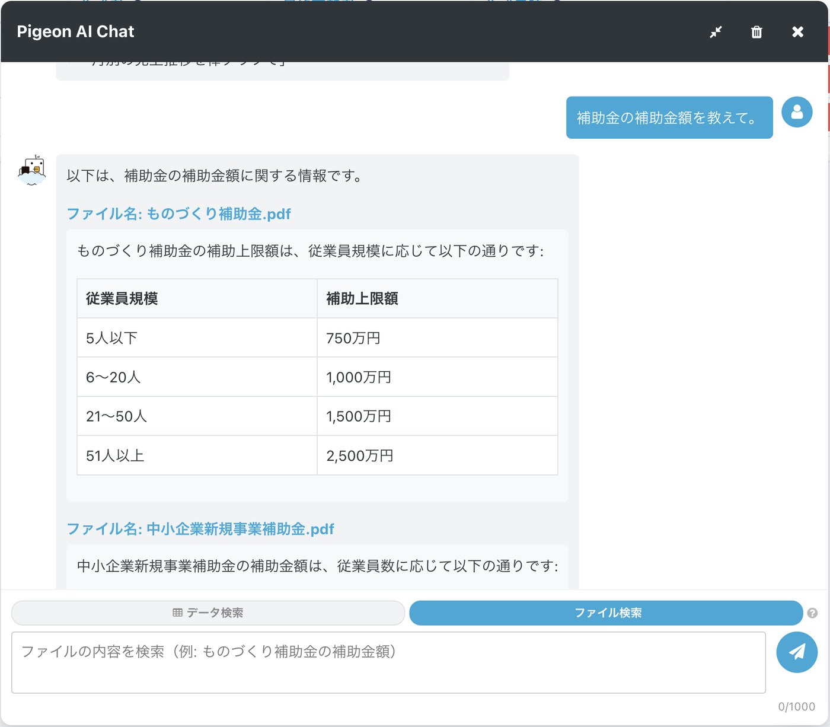This screenshot has width=830, height=727.
Task: Click the intro text 以下は、補助金の補助金額に関する情報です。
Action: point(215,176)
